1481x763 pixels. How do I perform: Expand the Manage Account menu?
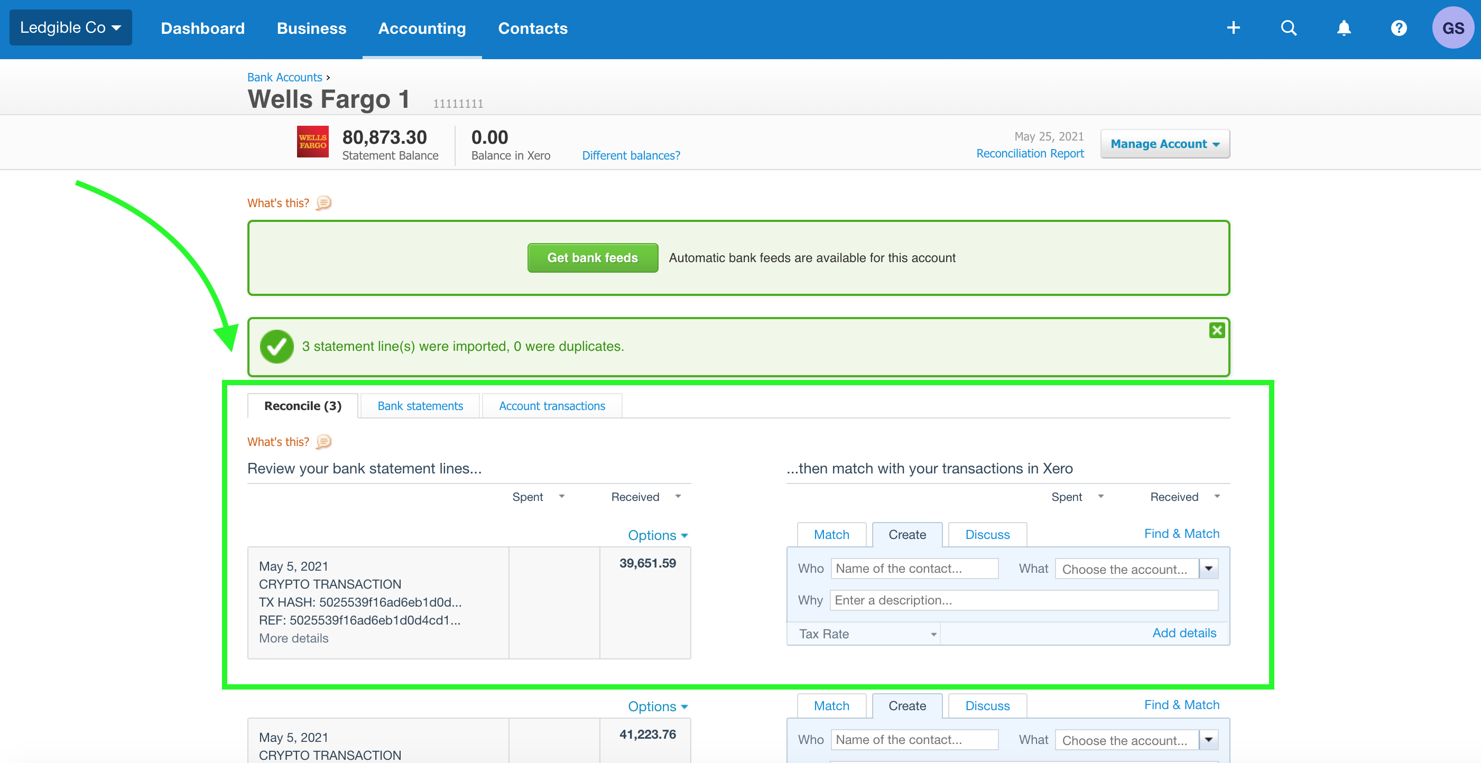[1165, 144]
